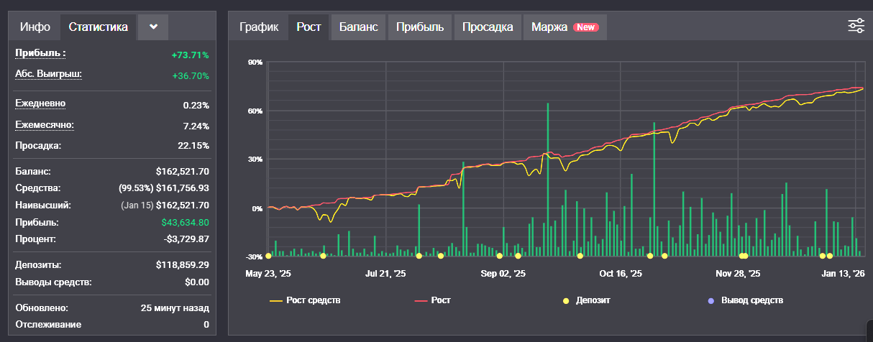Click the 90% y-axis label
Viewport: 873px width, 342px height.
(255, 63)
